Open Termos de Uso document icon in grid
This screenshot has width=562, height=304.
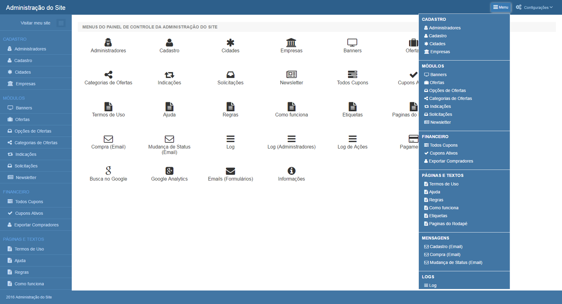click(108, 106)
